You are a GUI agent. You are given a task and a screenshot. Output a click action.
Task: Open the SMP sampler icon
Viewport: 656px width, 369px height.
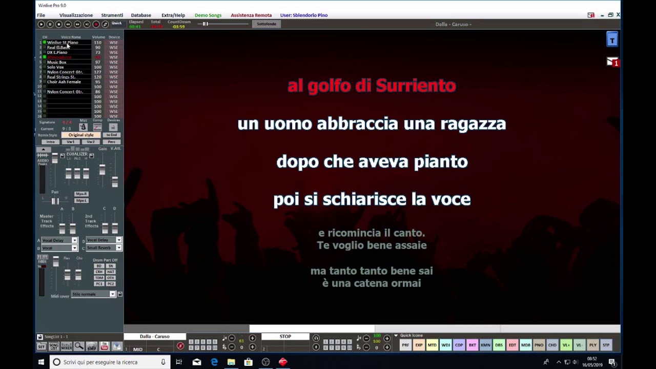[x=92, y=346]
